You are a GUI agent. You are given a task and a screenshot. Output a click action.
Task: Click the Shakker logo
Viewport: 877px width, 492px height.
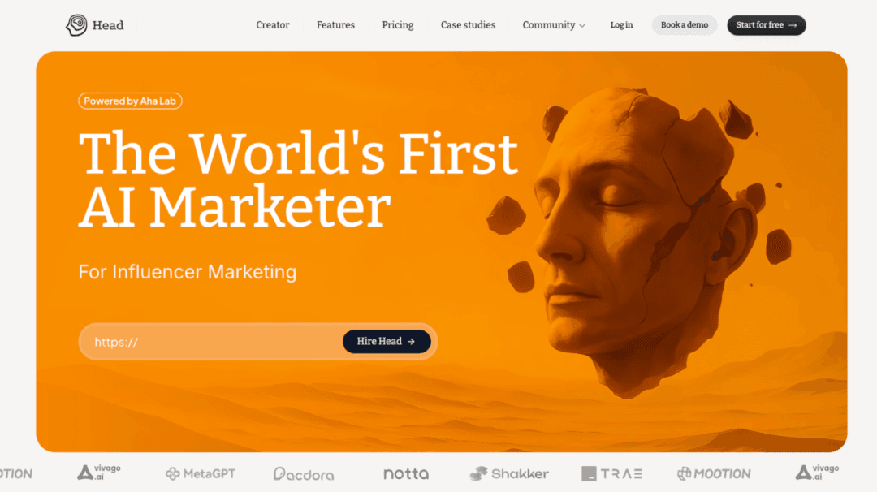click(x=509, y=473)
